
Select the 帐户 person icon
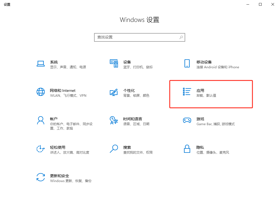point(41,120)
